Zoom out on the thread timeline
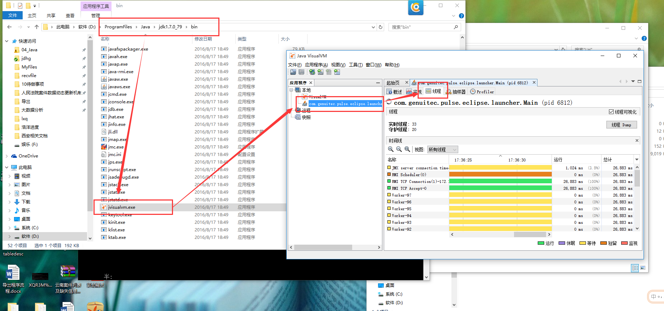Image resolution: width=664 pixels, height=311 pixels. (x=399, y=149)
